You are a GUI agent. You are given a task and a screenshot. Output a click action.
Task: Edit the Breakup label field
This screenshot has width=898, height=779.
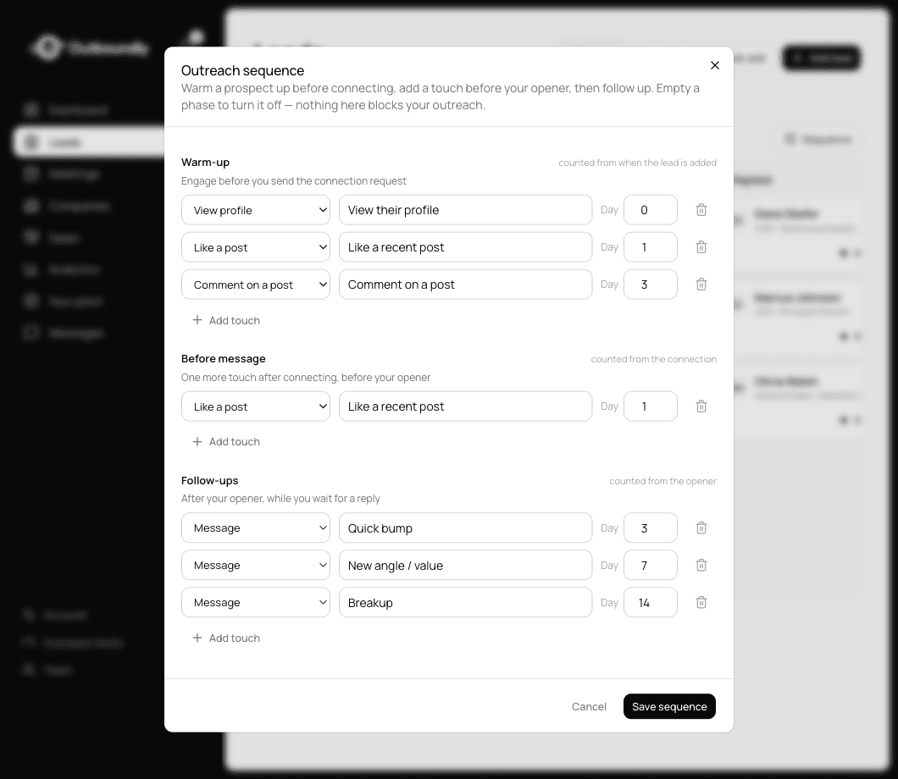(x=465, y=603)
